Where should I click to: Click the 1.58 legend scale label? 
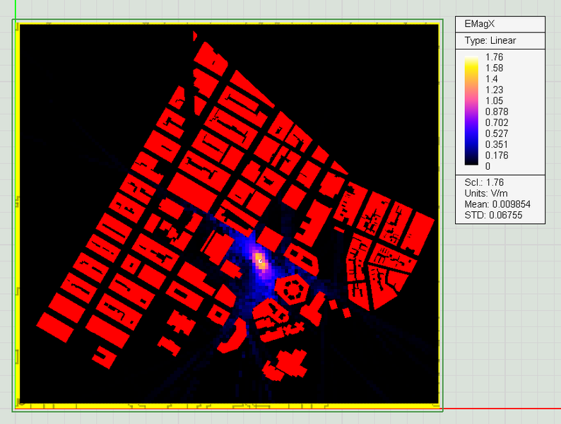(494, 68)
